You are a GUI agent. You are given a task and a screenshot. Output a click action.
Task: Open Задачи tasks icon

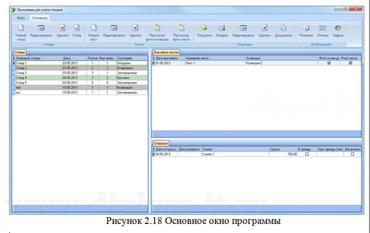pyautogui.click(x=338, y=28)
